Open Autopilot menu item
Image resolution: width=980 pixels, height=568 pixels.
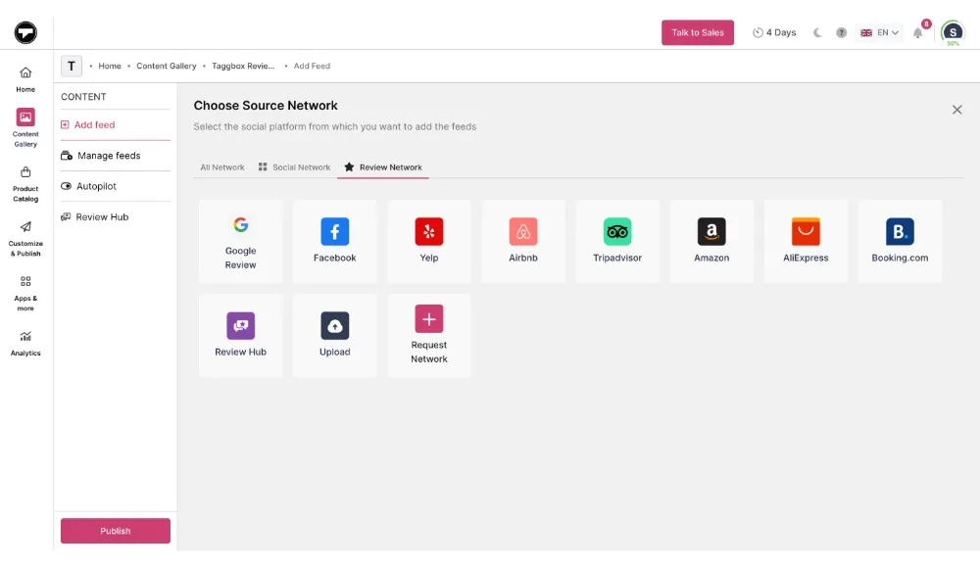click(x=115, y=186)
